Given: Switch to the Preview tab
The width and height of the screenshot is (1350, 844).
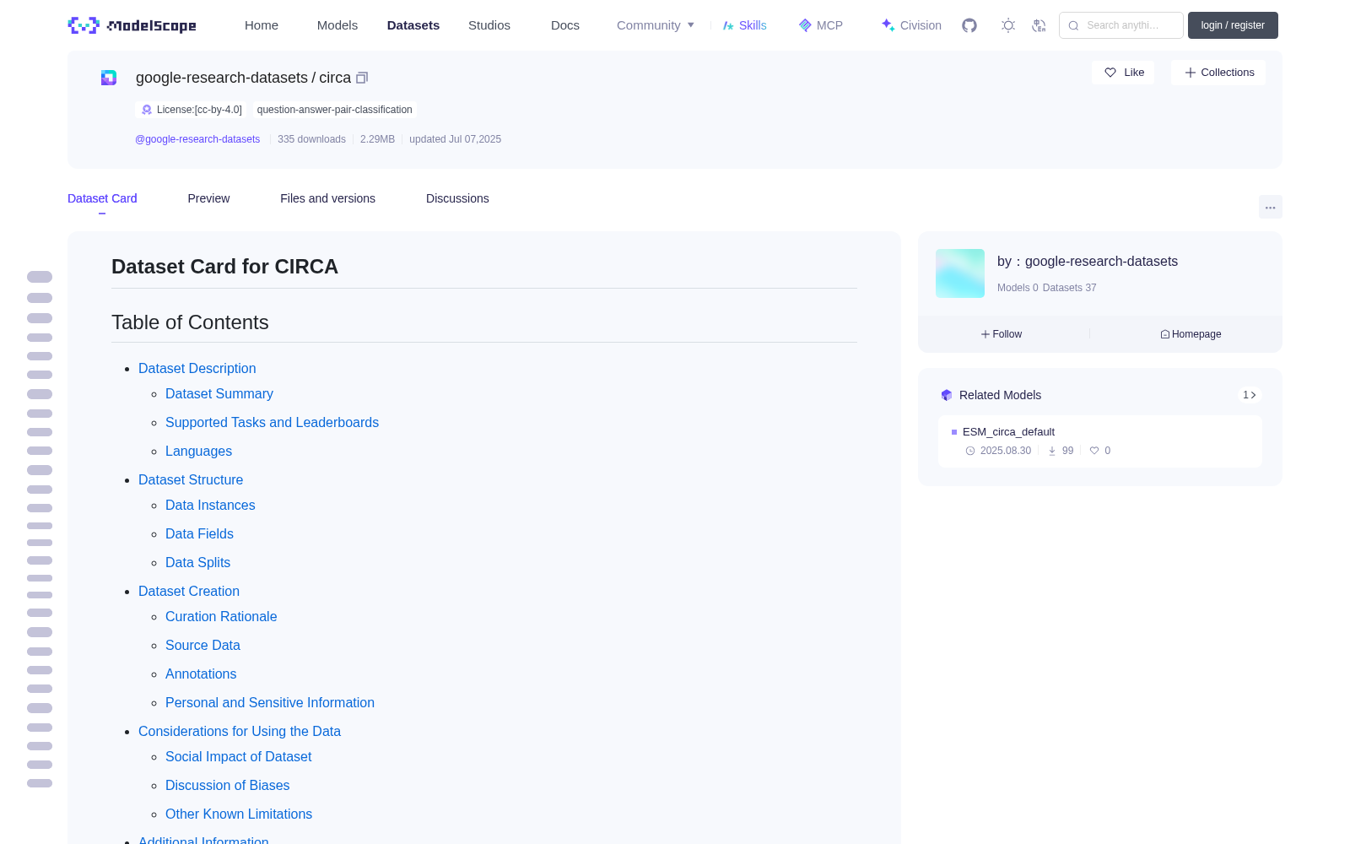Looking at the screenshot, I should (x=208, y=198).
